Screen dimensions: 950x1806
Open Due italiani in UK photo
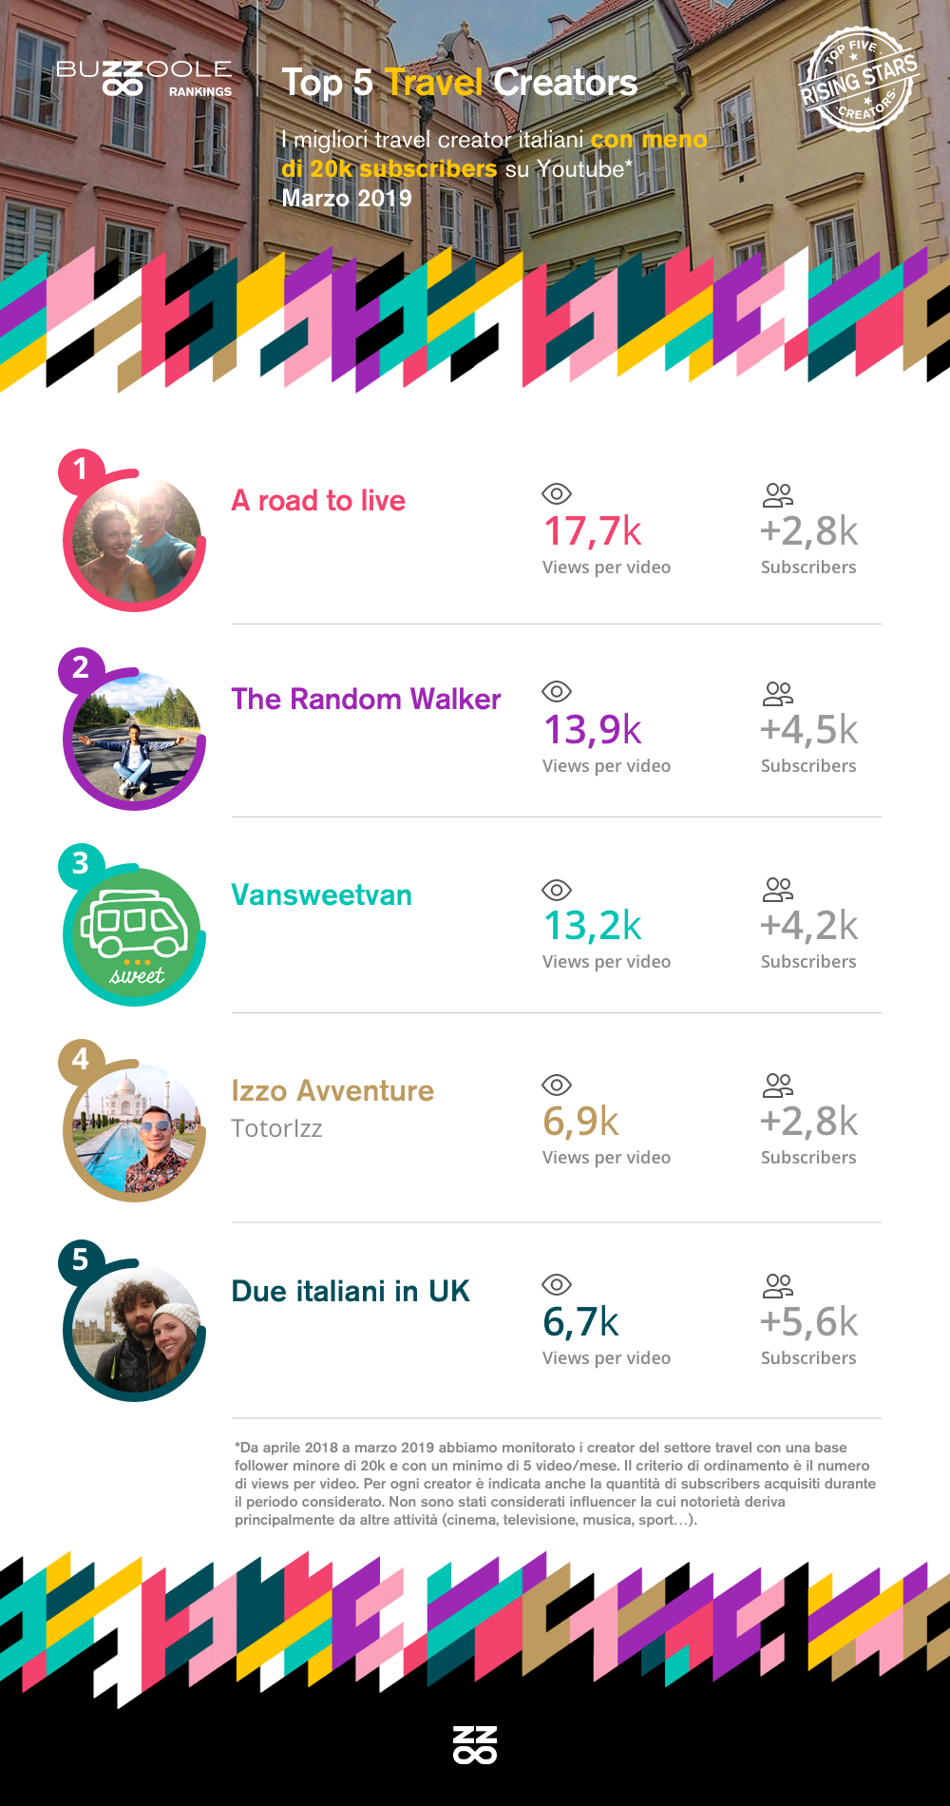[136, 1330]
